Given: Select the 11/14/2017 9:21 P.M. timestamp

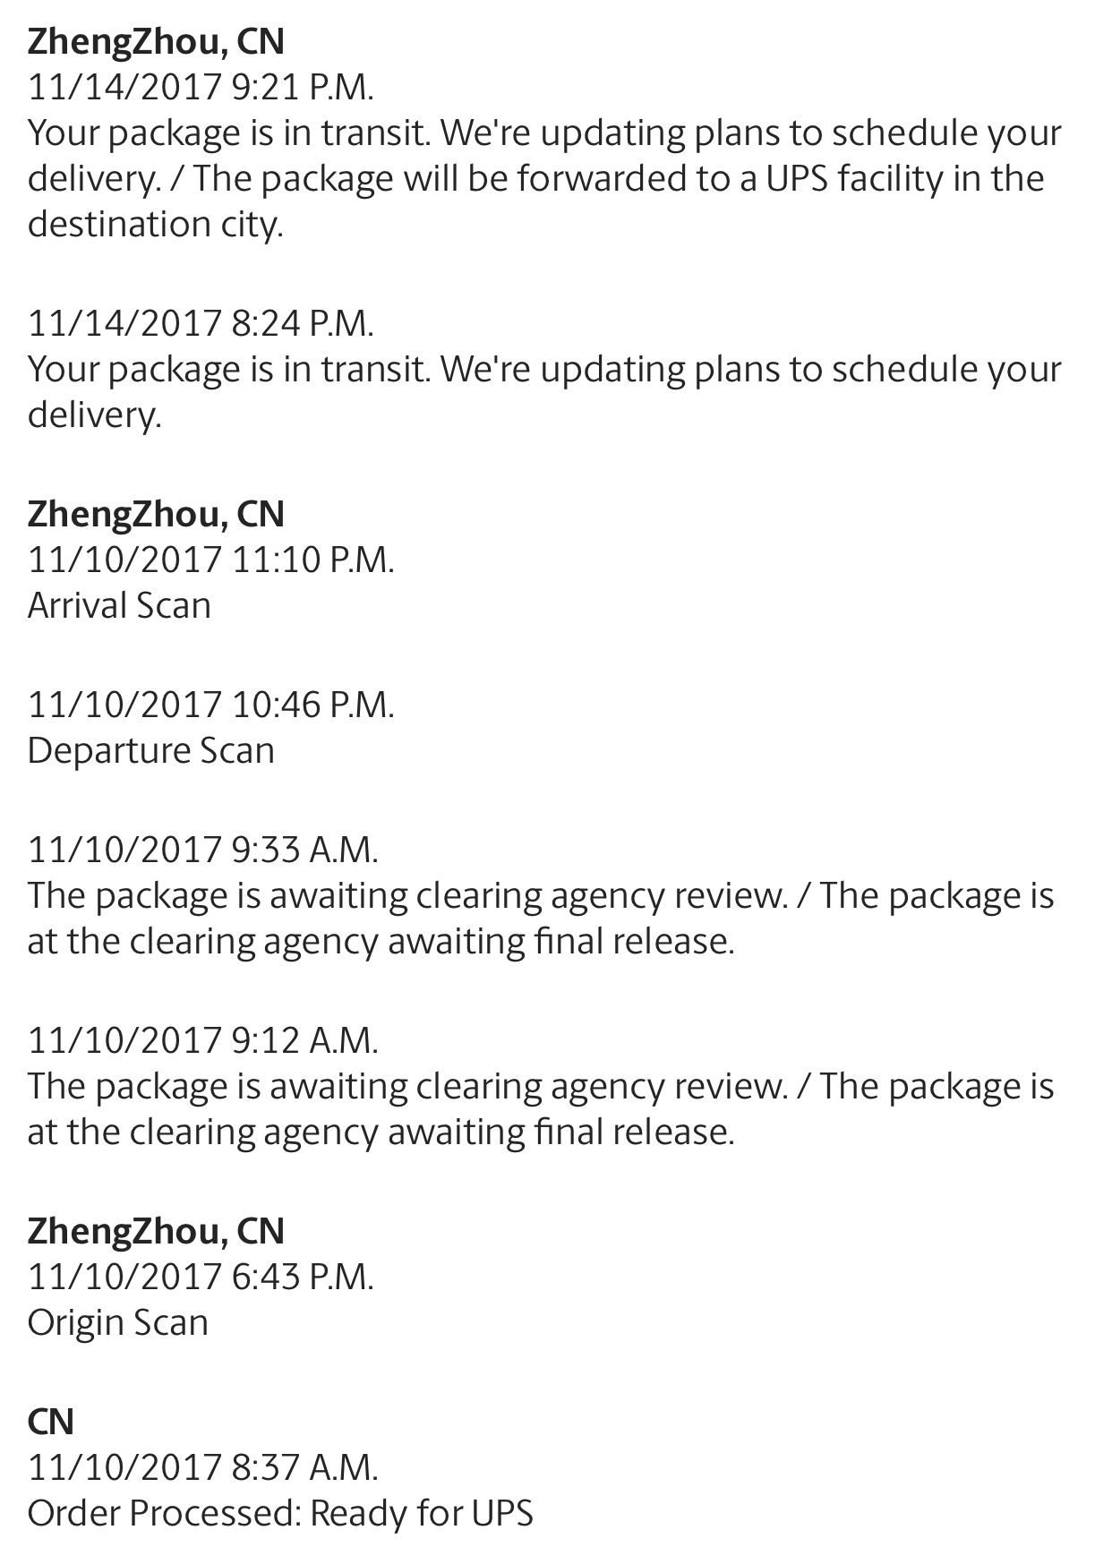Looking at the screenshot, I should point(201,87).
